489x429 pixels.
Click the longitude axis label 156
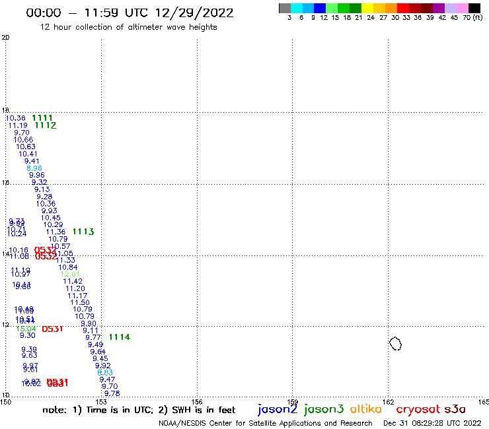pyautogui.click(x=197, y=402)
